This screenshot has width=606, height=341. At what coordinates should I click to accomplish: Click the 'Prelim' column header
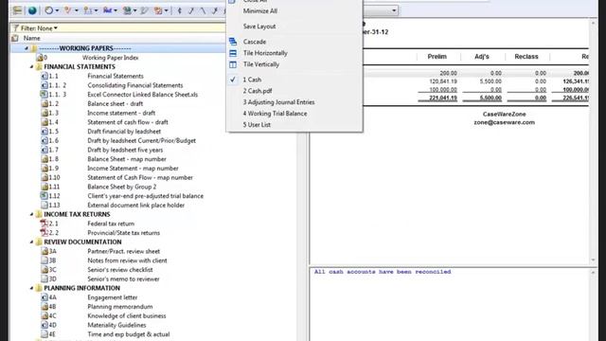[437, 57]
